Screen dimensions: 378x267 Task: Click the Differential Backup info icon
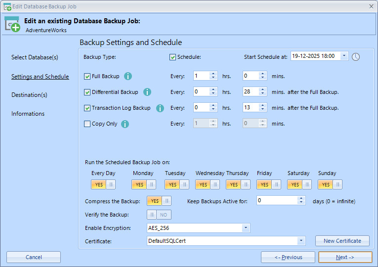pos(147,92)
